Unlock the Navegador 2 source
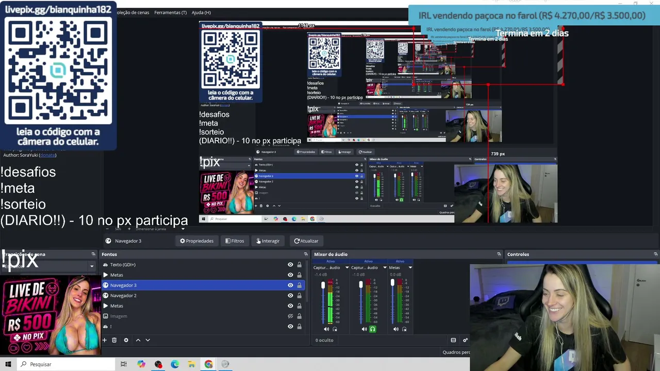Viewport: 660px width, 371px height. [299, 296]
